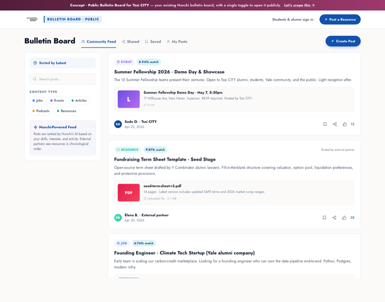
Task: Switch to the Shared tab
Action: [x=130, y=42]
